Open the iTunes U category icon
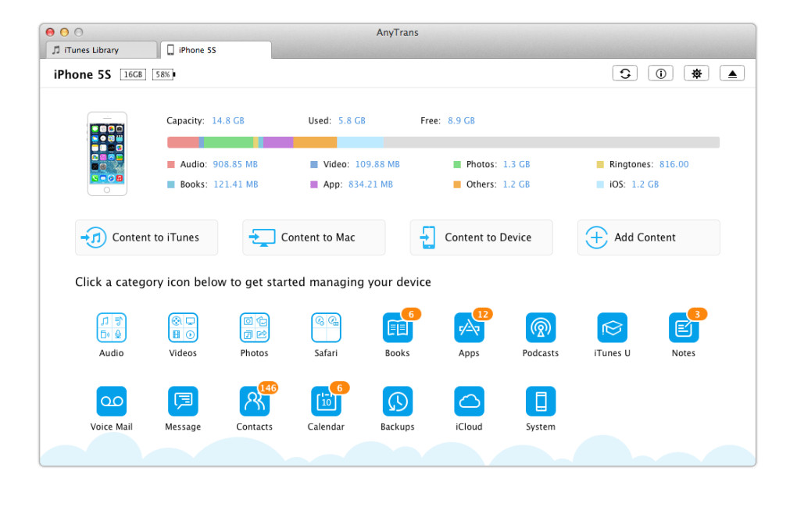The height and width of the screenshot is (525, 797). point(612,328)
